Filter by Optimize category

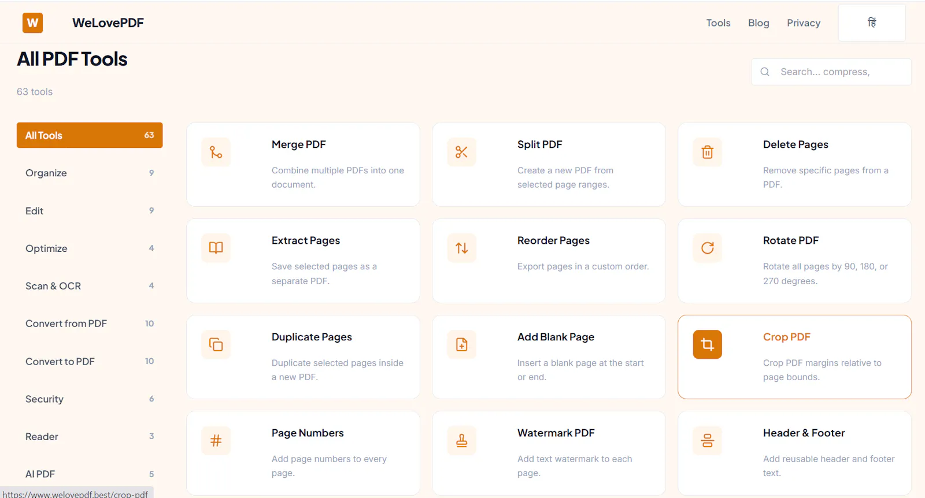coord(90,248)
